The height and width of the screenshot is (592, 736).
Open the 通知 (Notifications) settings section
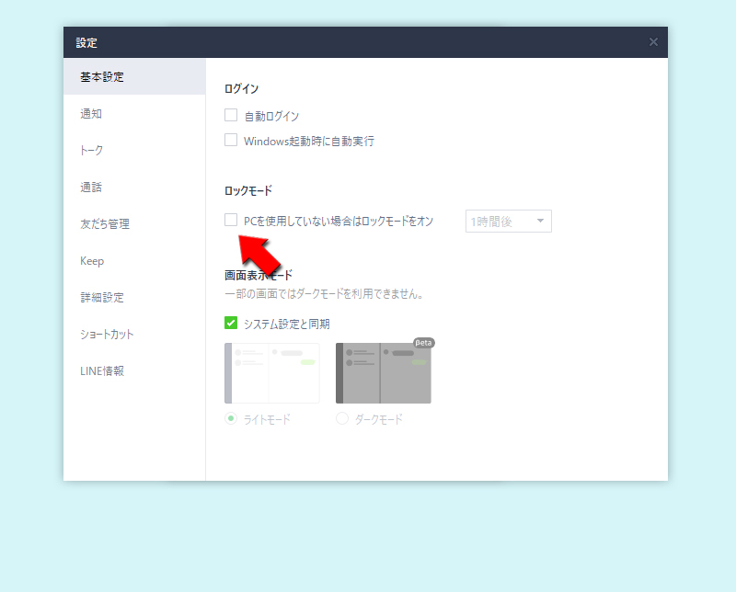click(x=92, y=114)
